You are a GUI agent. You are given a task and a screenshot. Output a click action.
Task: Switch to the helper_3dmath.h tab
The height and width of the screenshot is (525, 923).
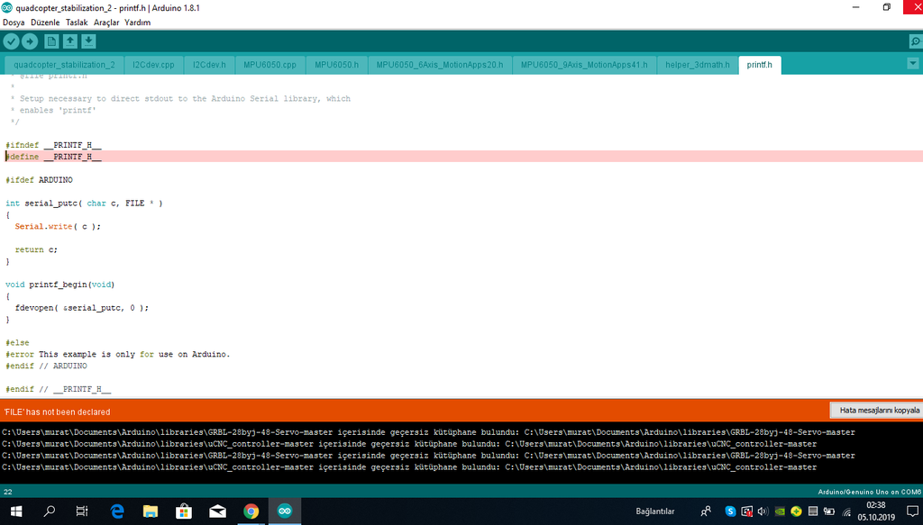point(698,65)
